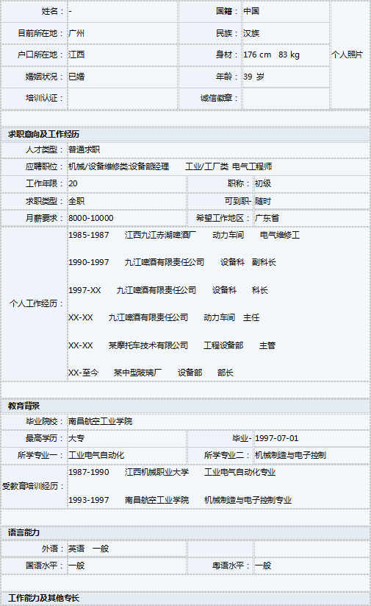The width and height of the screenshot is (371, 606).
Task: Click the 普通求职 talent type value
Action: pyautogui.click(x=84, y=149)
